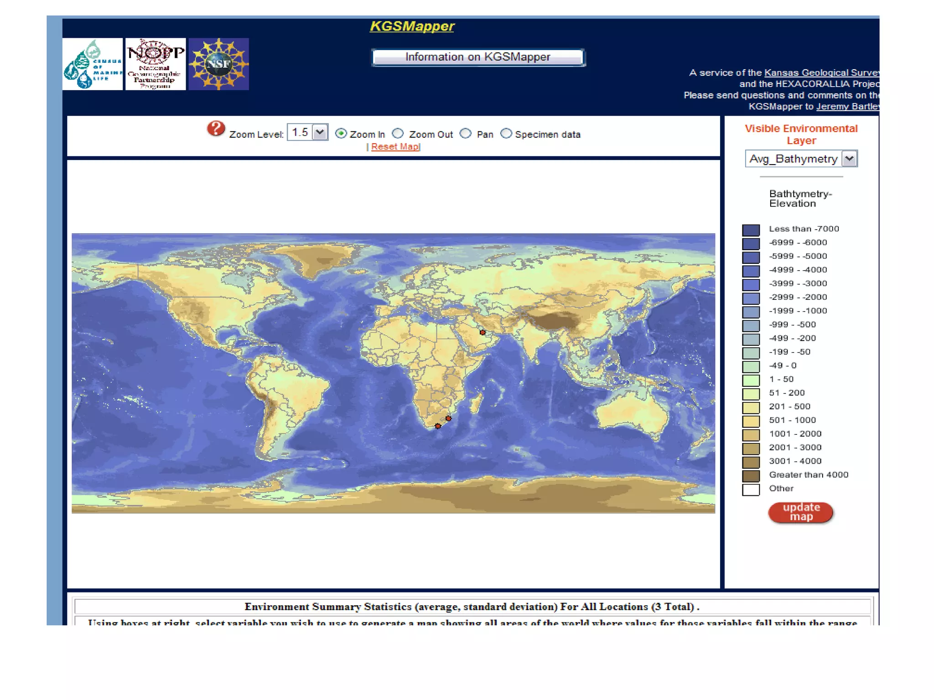Viewport: 934px width, 700px height.
Task: Click the Visible Environmental Layer heading
Action: point(801,134)
